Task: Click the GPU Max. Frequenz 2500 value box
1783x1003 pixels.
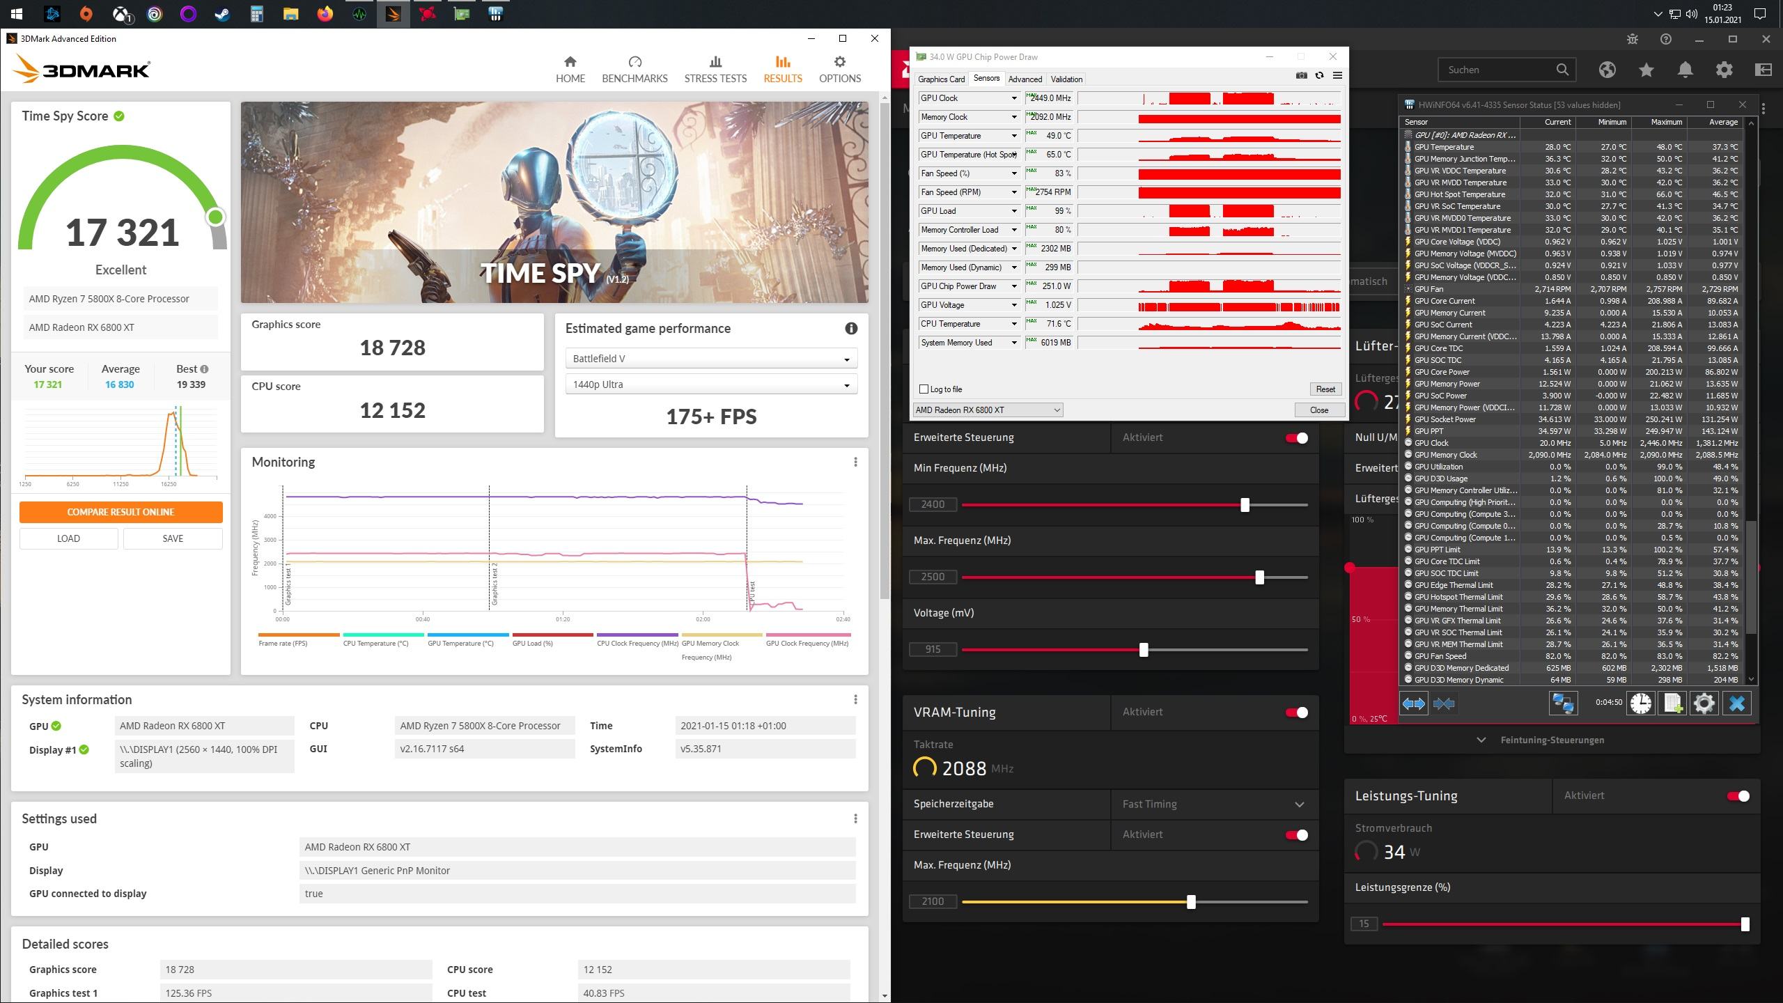Action: [x=933, y=577]
